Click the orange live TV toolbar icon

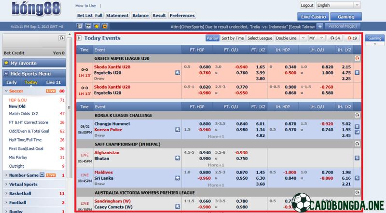click(x=105, y=27)
